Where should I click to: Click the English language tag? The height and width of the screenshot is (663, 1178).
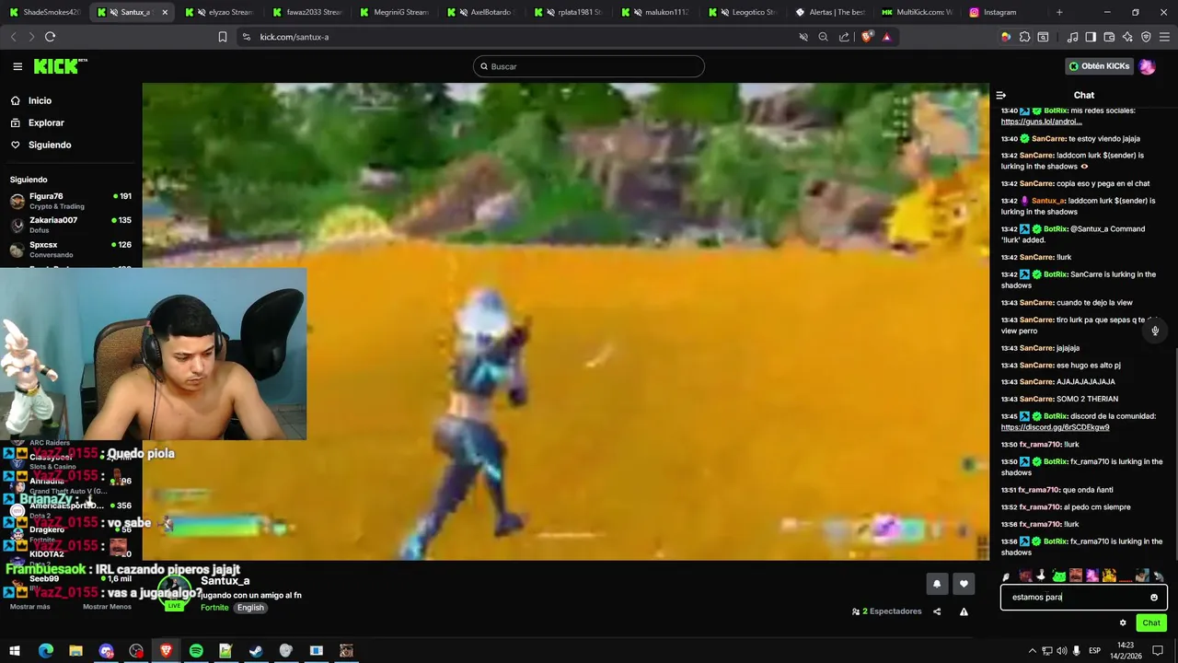pos(250,608)
